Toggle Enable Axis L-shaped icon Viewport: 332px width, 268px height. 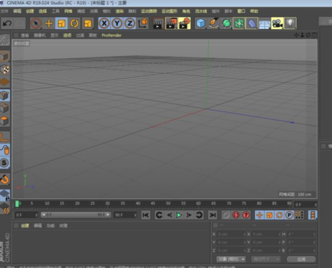[x=5, y=137]
